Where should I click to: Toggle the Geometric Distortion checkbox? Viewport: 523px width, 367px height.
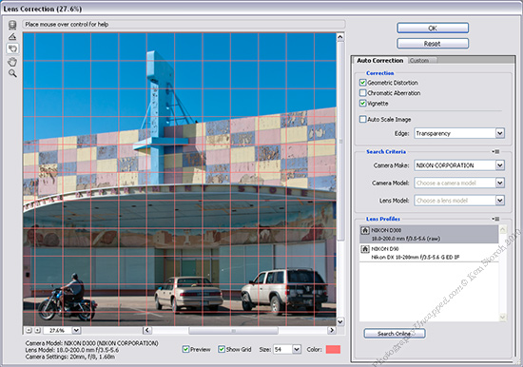coord(363,83)
